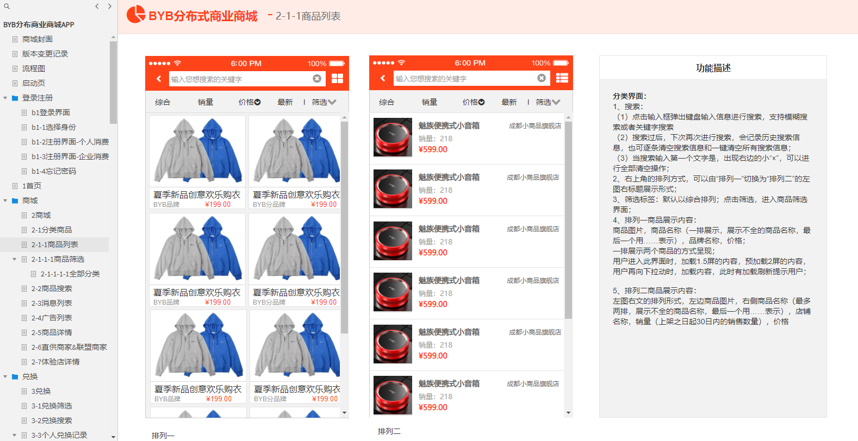Open 3-2兑换搜索 page
This screenshot has height=441, width=858.
(x=52, y=420)
